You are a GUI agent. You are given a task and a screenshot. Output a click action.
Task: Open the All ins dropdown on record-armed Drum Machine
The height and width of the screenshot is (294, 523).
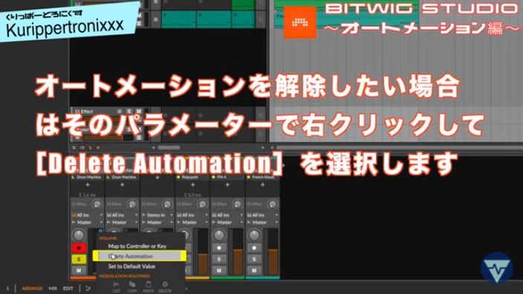(x=88, y=215)
